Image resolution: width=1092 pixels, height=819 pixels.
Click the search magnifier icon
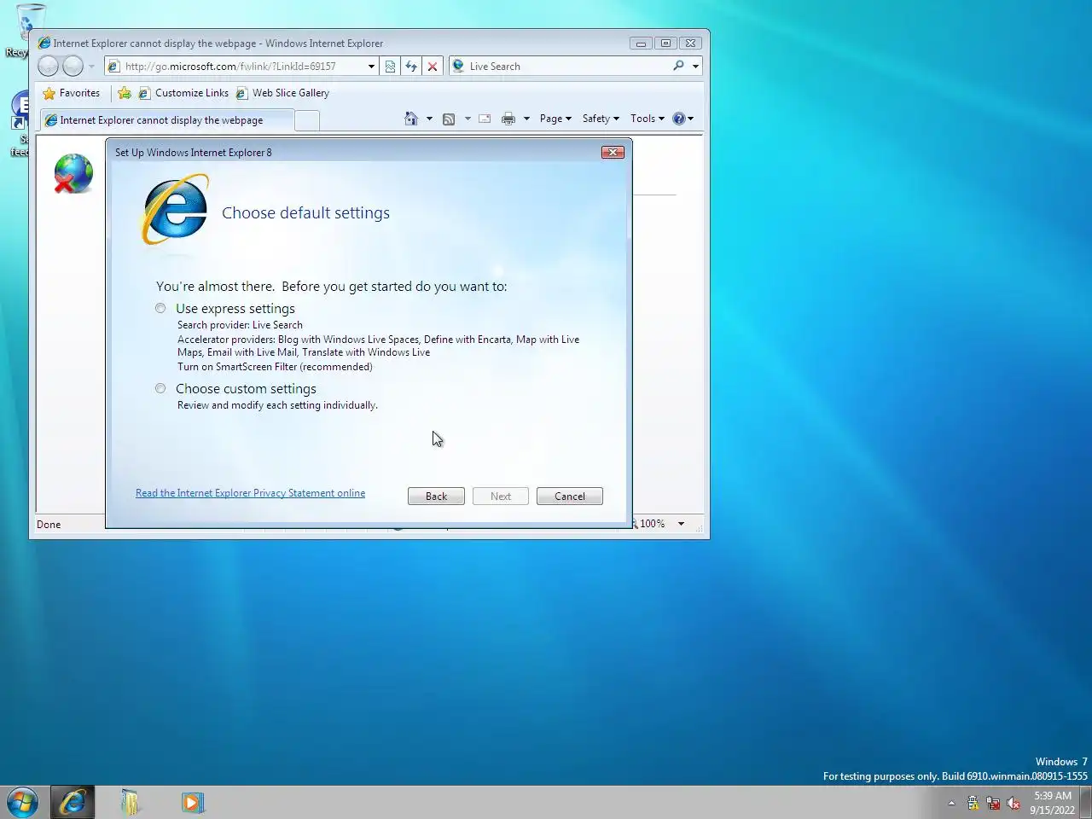coord(678,66)
